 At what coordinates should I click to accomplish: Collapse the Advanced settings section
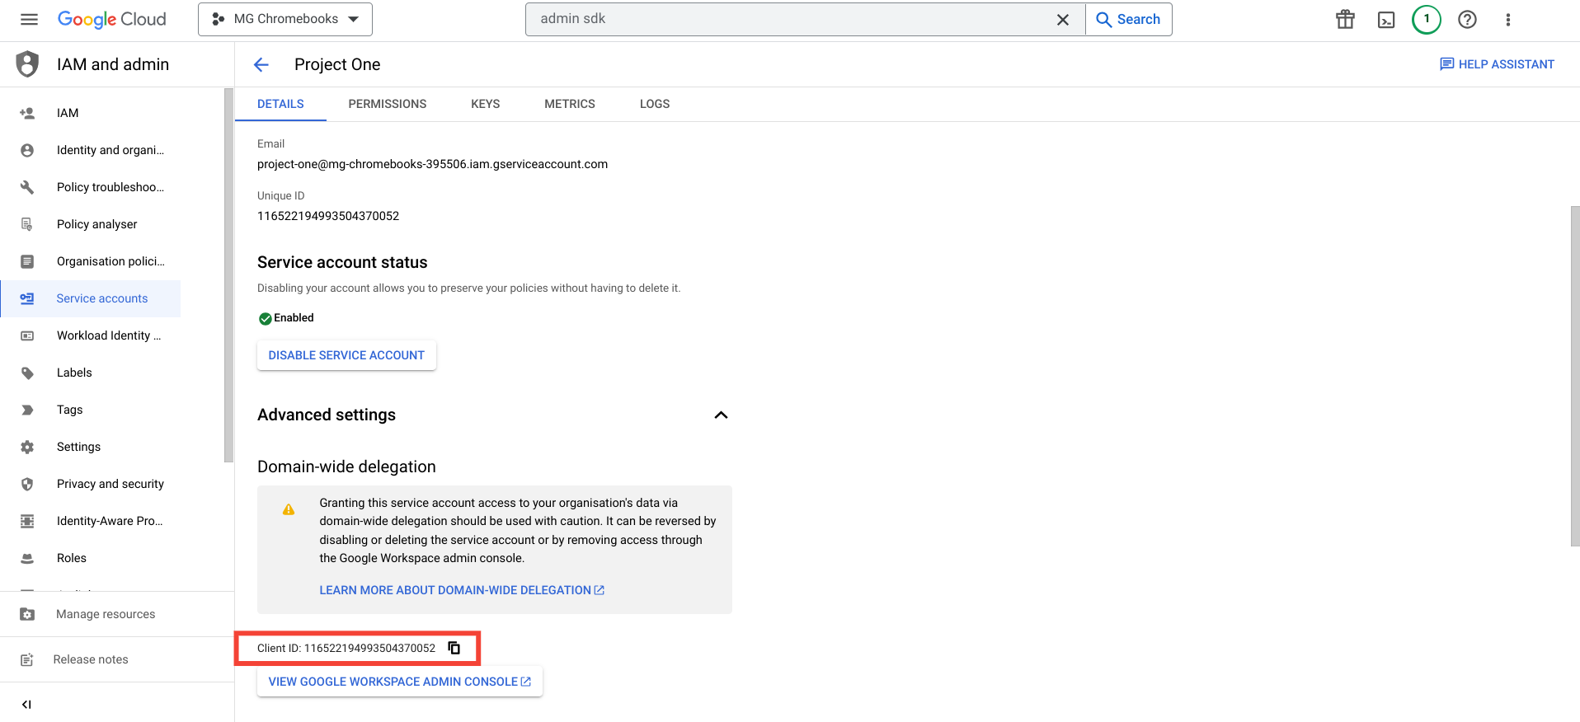click(x=721, y=415)
